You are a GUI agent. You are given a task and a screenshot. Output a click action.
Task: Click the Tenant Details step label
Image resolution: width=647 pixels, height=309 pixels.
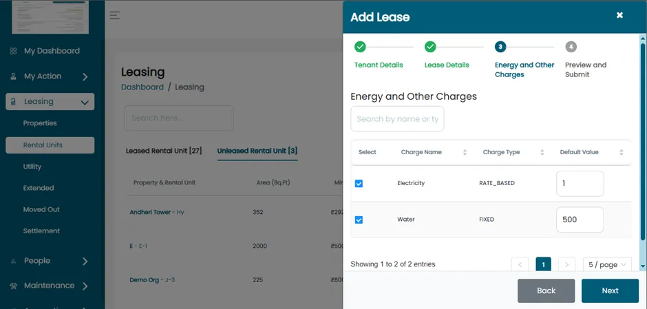click(x=379, y=65)
